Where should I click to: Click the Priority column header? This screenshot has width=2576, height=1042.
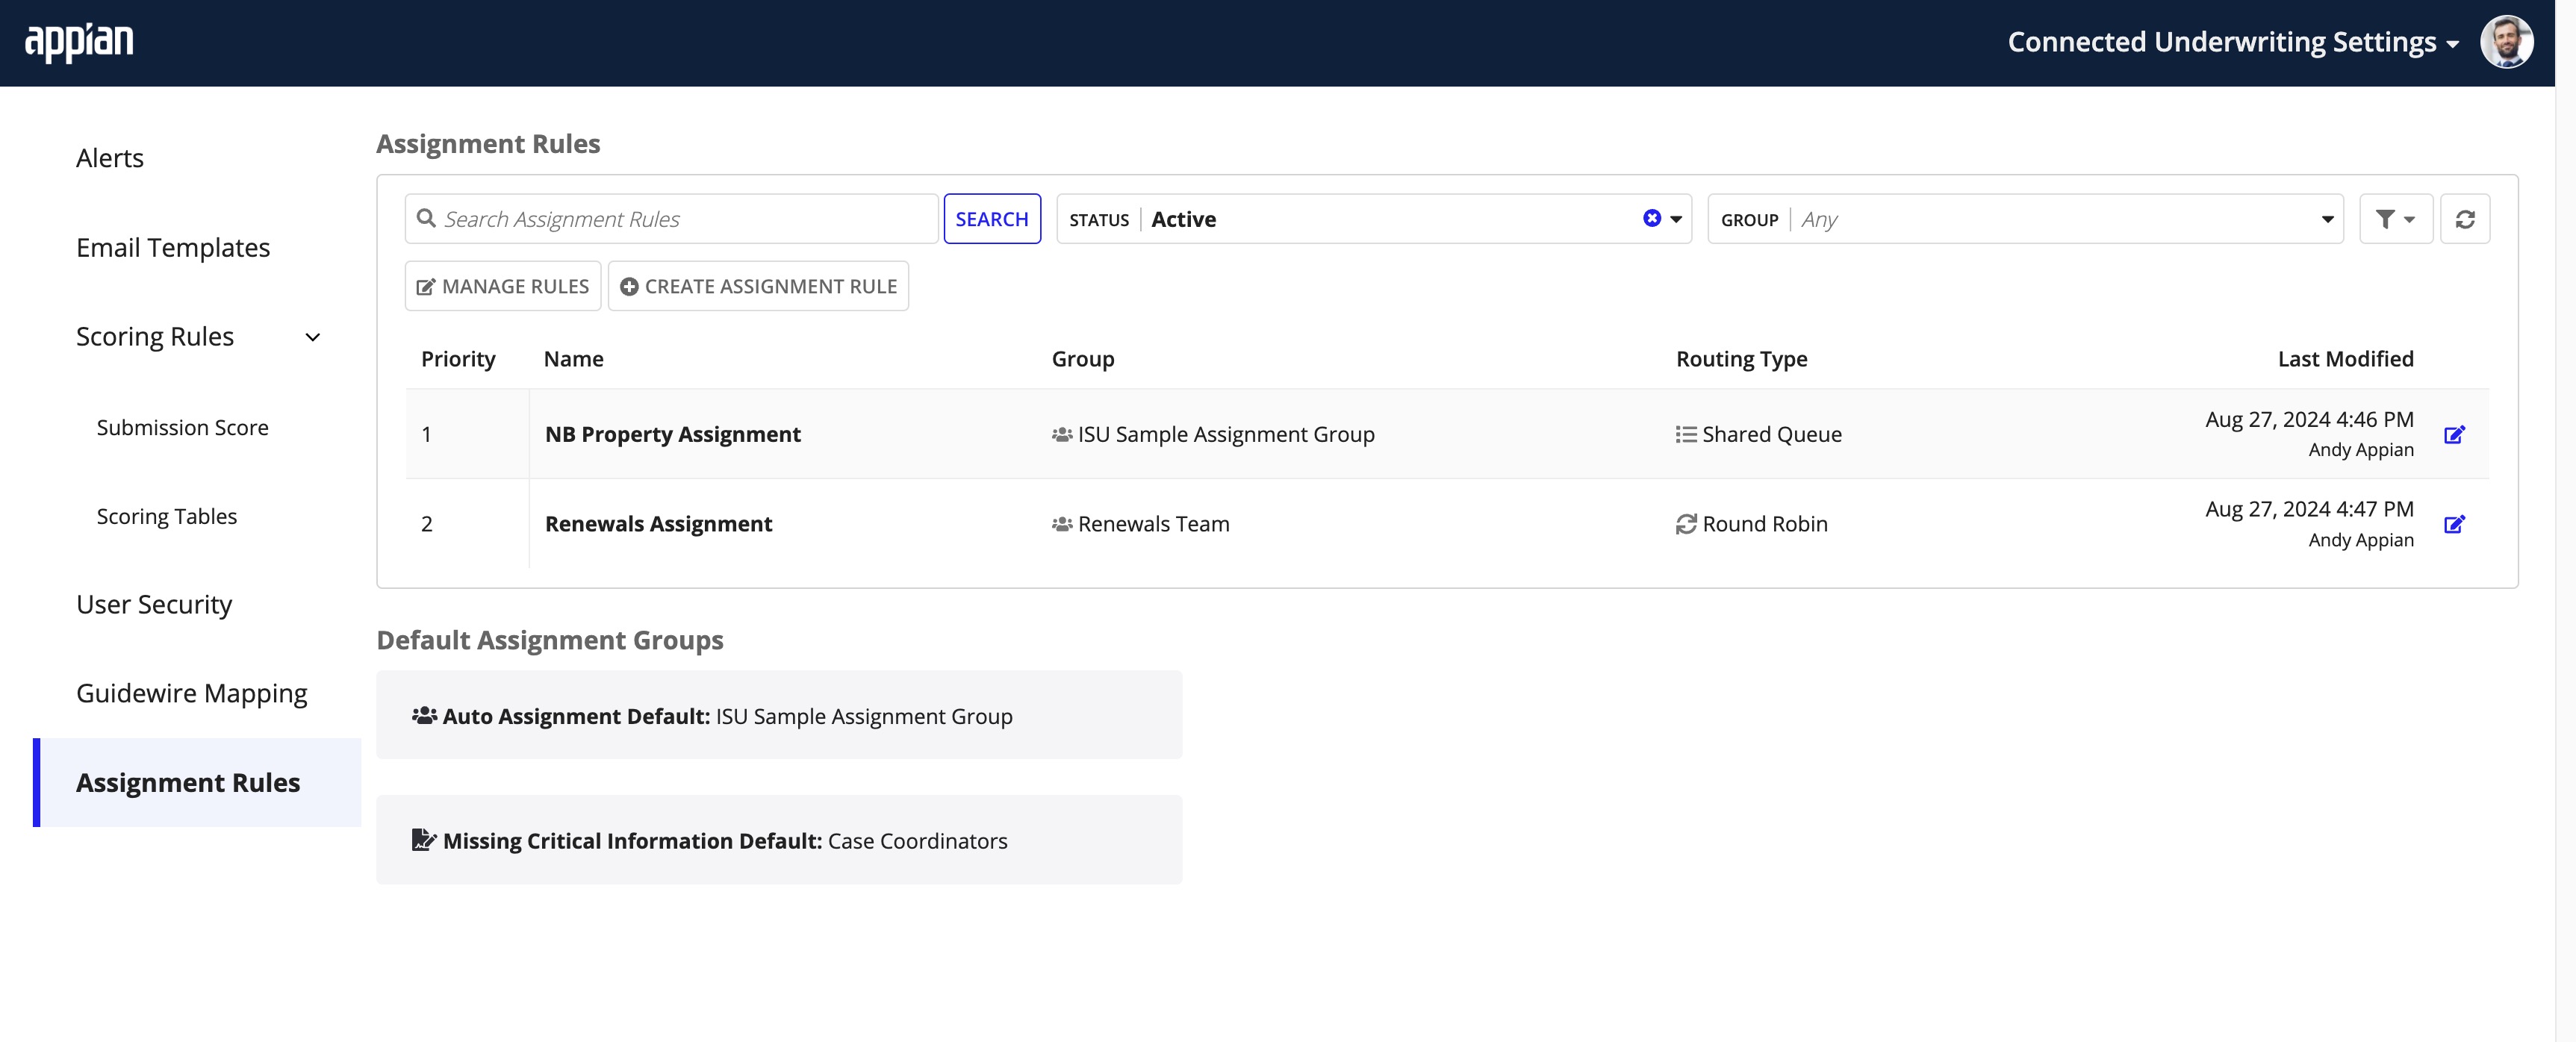pyautogui.click(x=458, y=359)
